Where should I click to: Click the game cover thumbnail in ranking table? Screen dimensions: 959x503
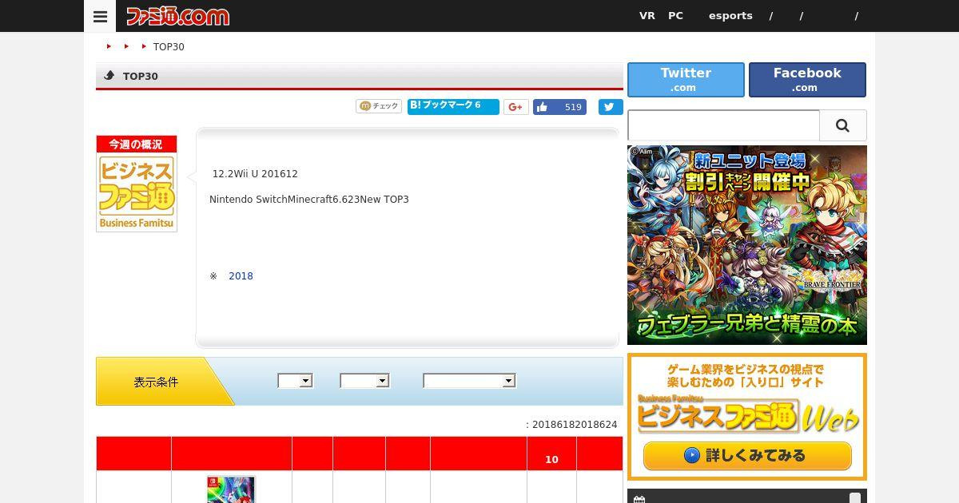coord(231,489)
